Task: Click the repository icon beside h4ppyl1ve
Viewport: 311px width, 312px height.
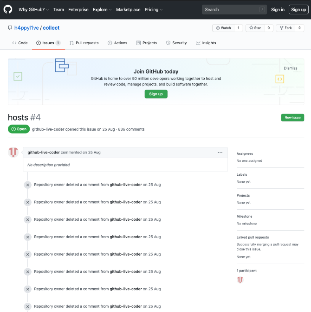Action: [10, 28]
